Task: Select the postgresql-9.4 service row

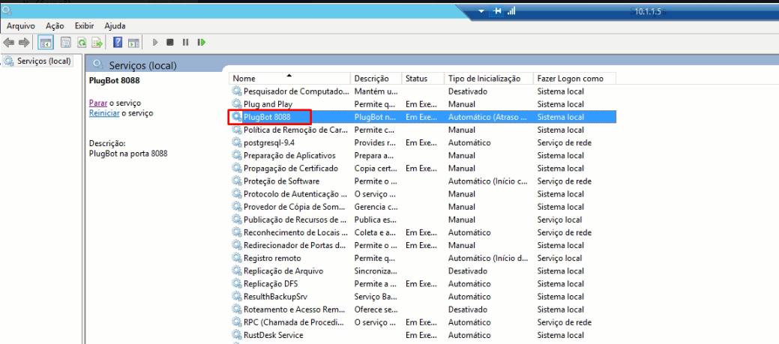Action: (423, 142)
